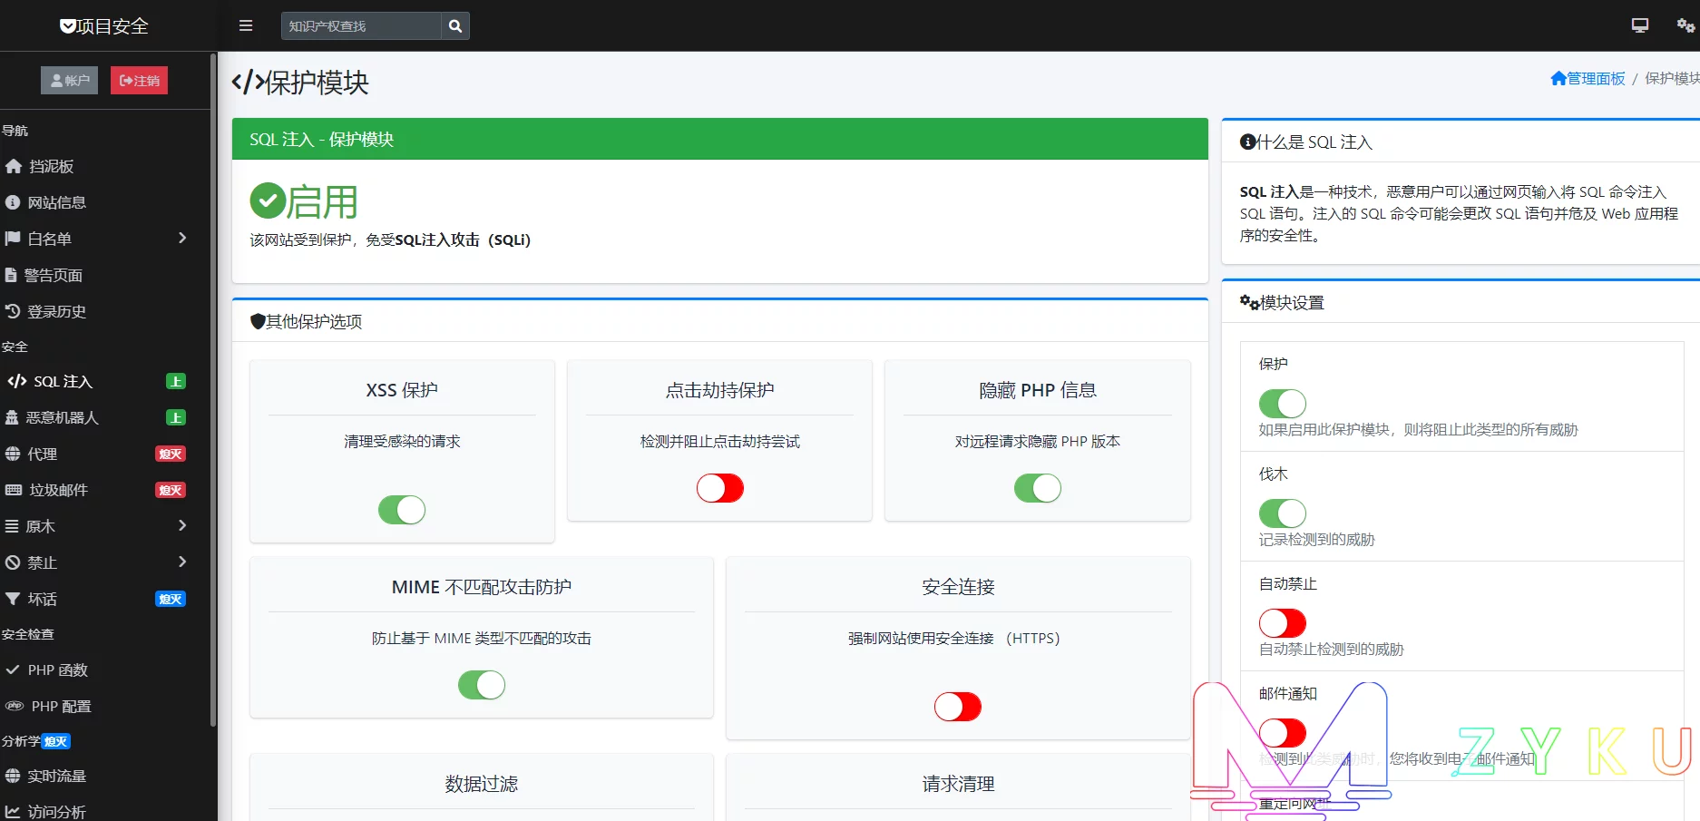Viewport: 1700px width, 821px height.
Task: Click the monitor icon in top right
Action: [x=1639, y=25]
